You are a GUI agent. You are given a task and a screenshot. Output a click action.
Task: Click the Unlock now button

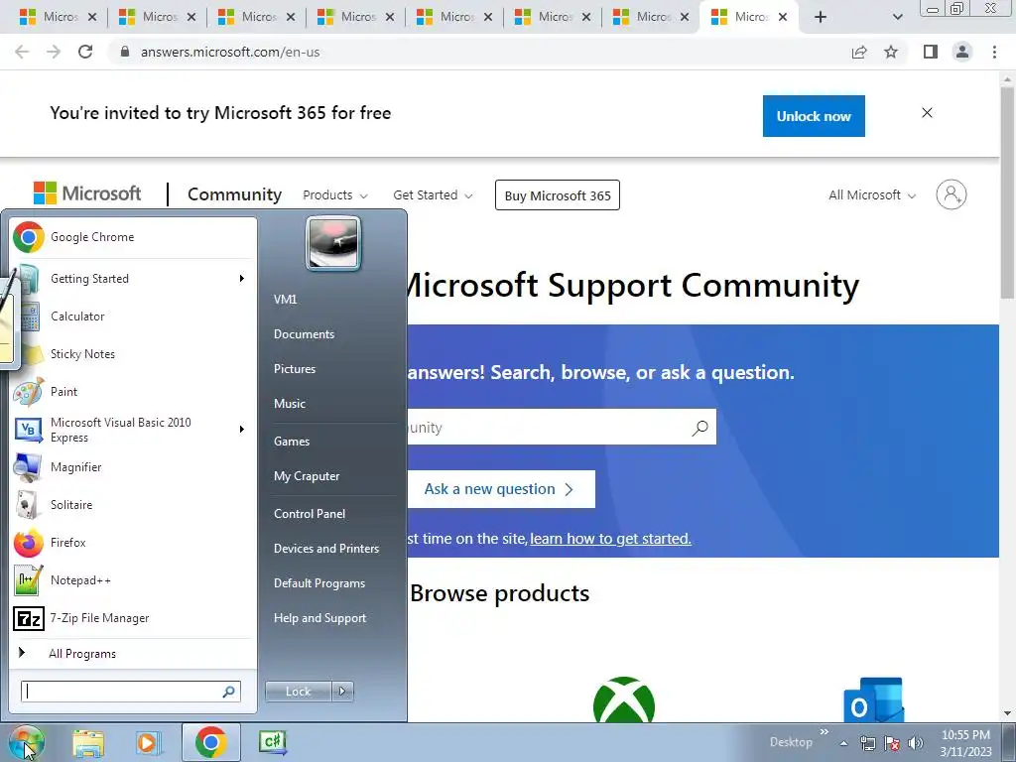pyautogui.click(x=814, y=116)
